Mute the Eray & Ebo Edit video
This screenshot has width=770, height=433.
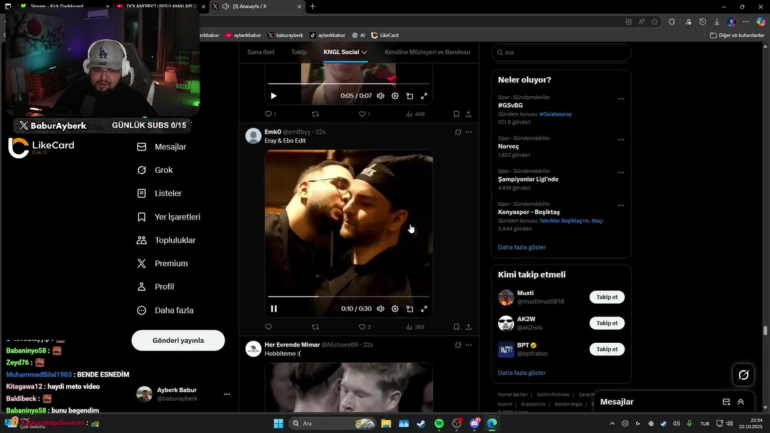click(x=380, y=309)
